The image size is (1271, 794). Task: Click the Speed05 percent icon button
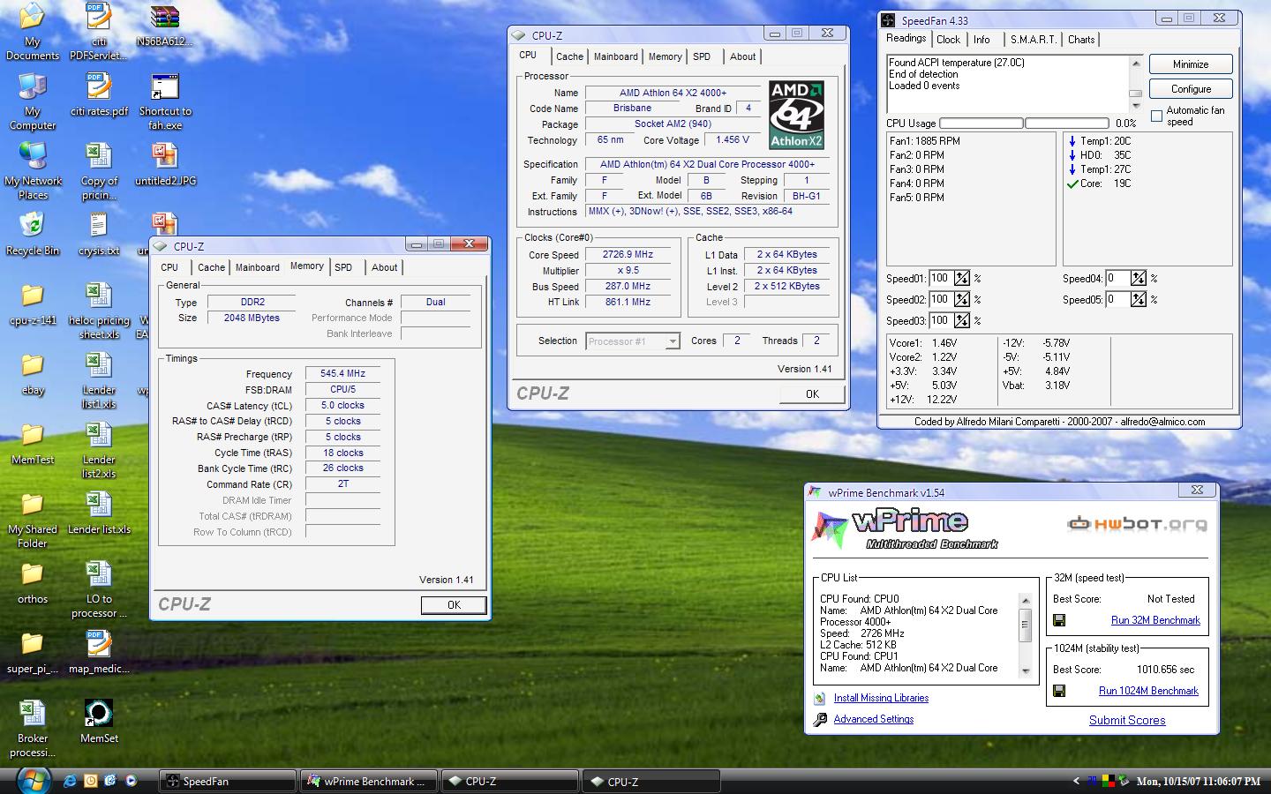1139,299
